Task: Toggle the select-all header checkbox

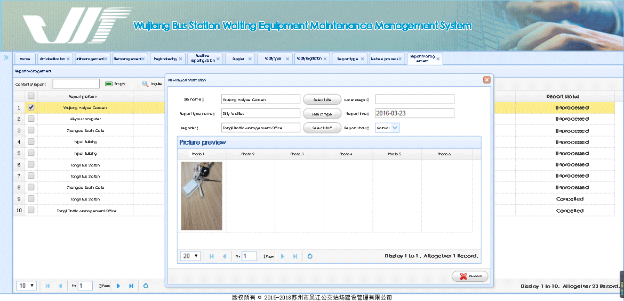Action: click(31, 96)
